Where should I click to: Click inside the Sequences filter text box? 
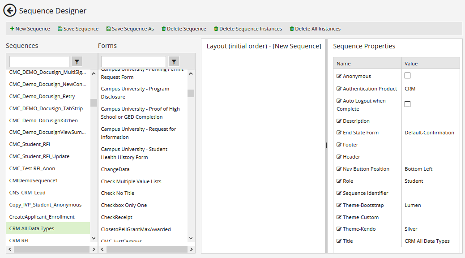pos(39,61)
